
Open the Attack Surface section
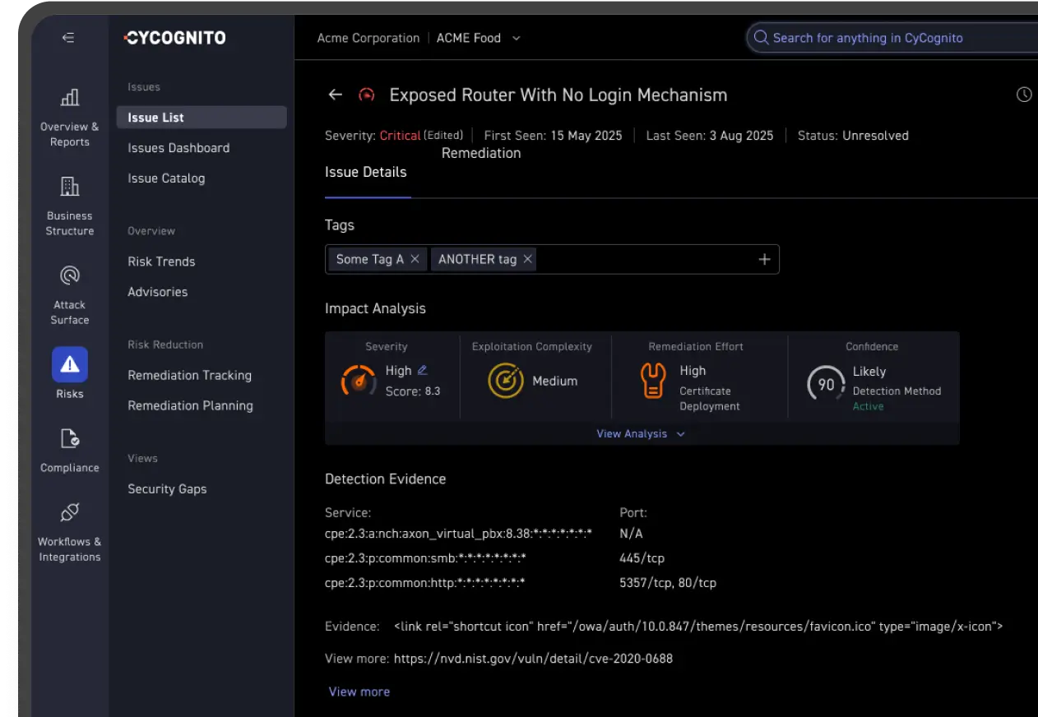coord(70,295)
